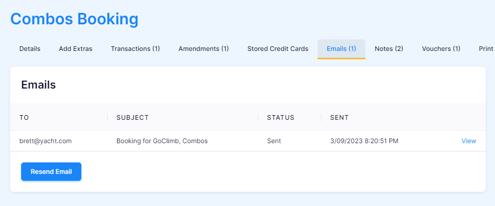The height and width of the screenshot is (206, 495).
Task: Click the STATUS column header
Action: (x=281, y=117)
